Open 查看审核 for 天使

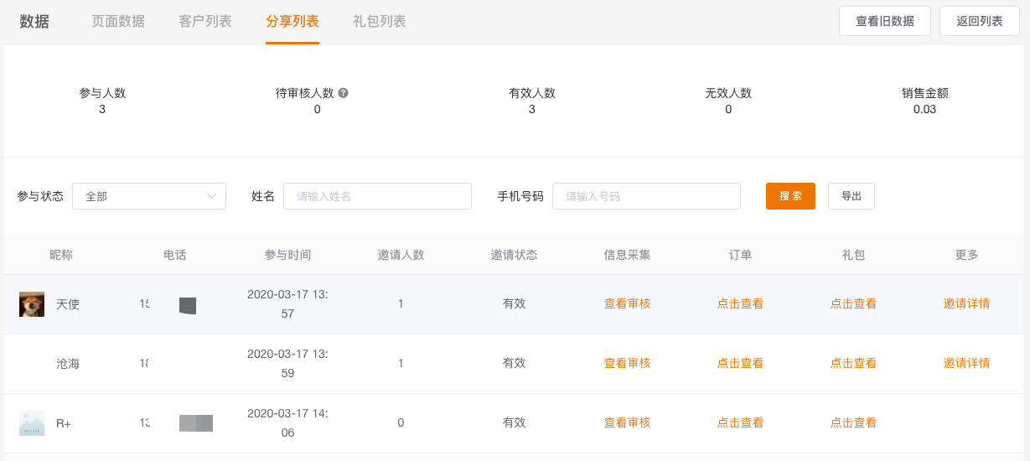tap(627, 303)
